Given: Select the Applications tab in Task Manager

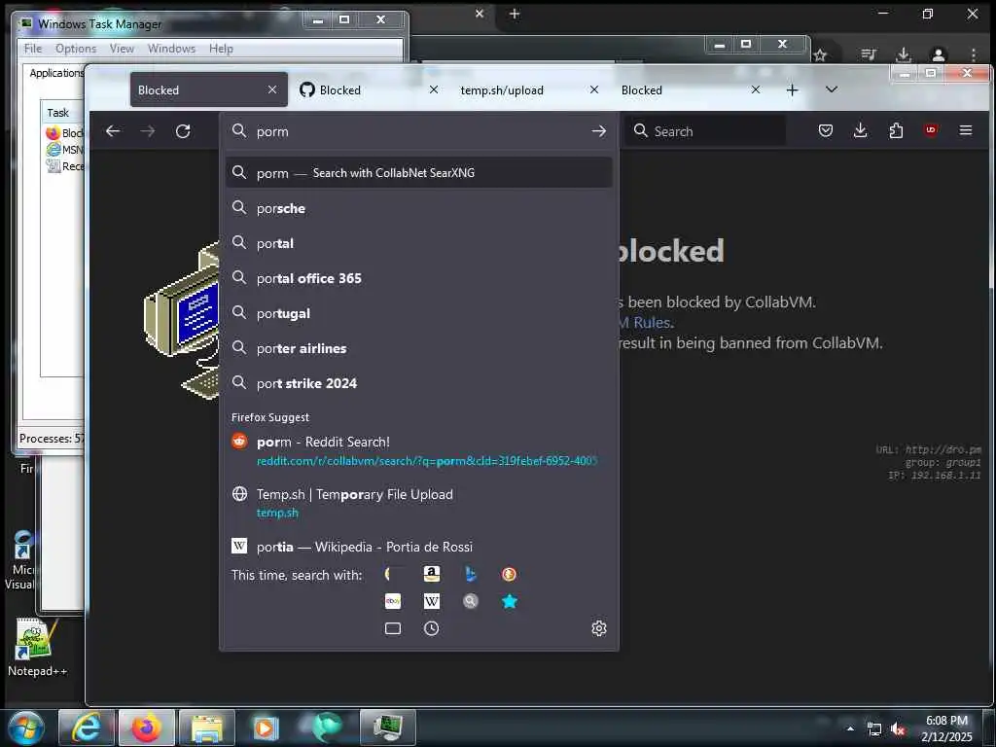Looking at the screenshot, I should point(55,73).
